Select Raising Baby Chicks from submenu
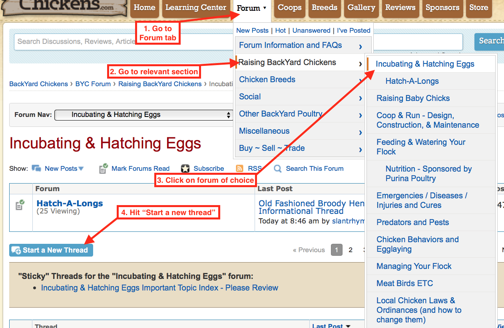 (x=413, y=98)
